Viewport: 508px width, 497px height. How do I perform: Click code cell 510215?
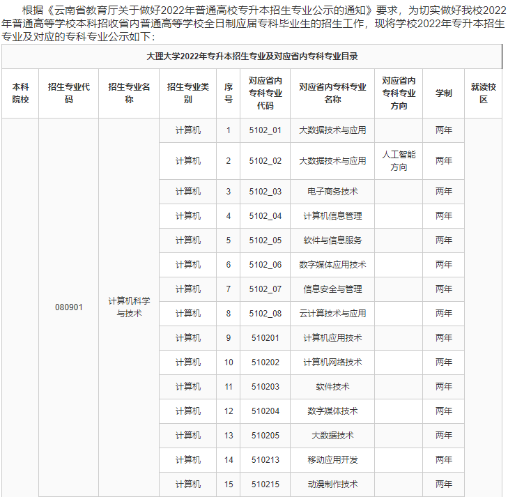click(x=265, y=484)
